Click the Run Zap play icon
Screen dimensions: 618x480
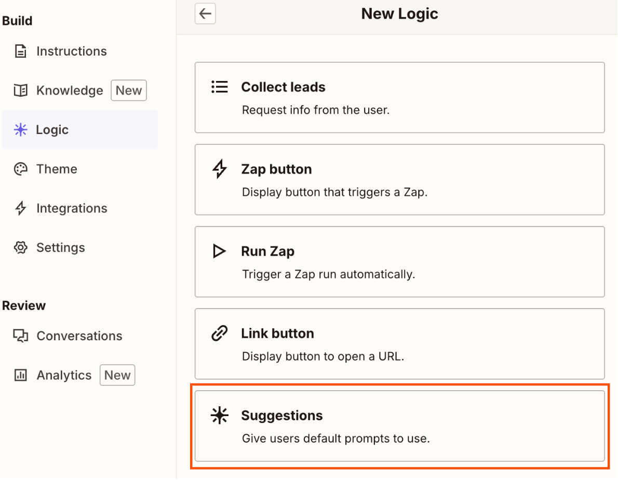220,251
